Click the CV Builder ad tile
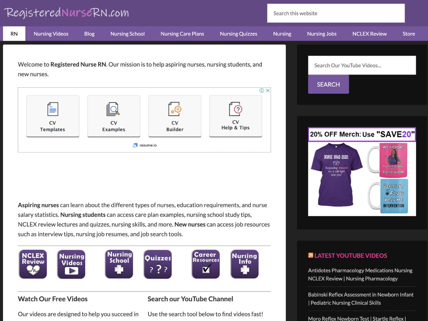 pos(175,116)
